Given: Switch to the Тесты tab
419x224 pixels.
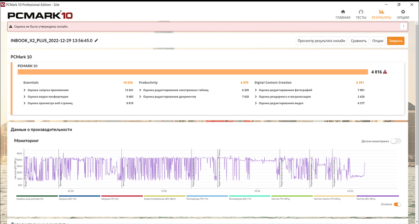Looking at the screenshot, I should (361, 14).
